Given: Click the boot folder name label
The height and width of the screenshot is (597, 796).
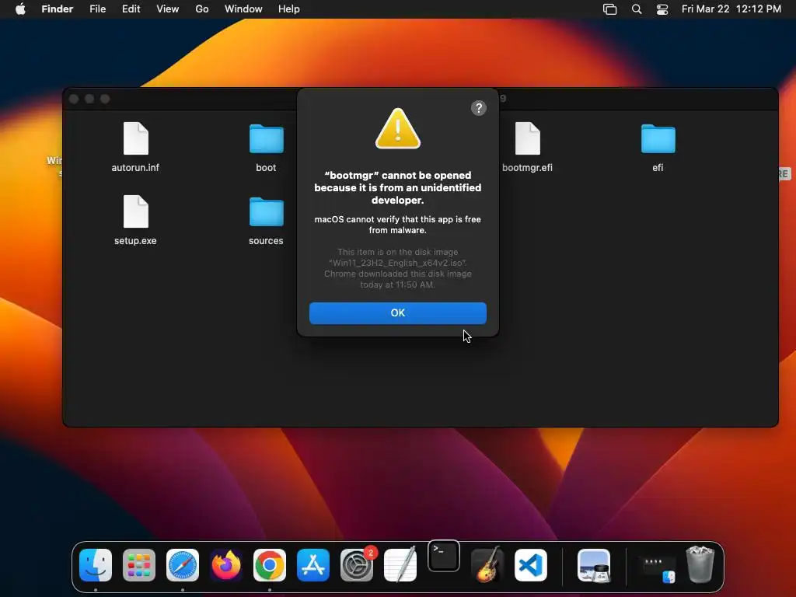Looking at the screenshot, I should tap(266, 168).
